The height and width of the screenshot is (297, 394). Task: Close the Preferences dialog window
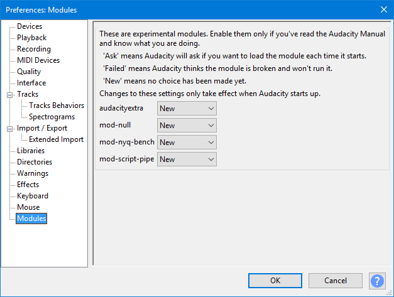384,9
